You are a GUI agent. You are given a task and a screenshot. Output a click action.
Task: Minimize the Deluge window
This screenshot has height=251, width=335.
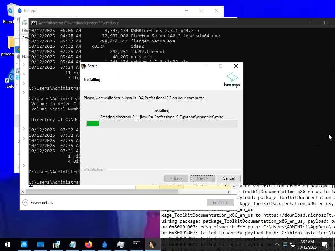pyautogui.click(x=186, y=10)
